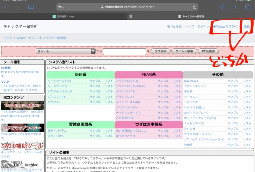Tap the Safari back arrow
This screenshot has height=172, width=255.
[5, 7]
